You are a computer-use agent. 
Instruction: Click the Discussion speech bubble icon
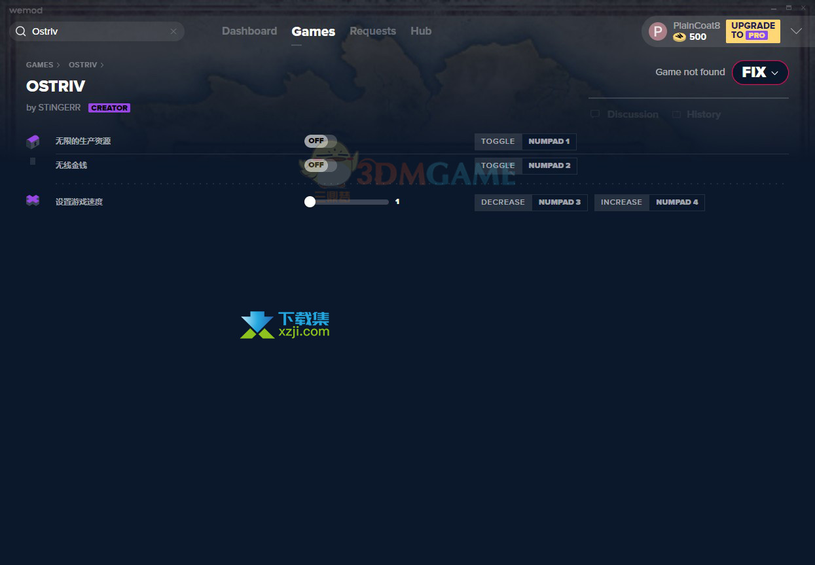pyautogui.click(x=595, y=114)
